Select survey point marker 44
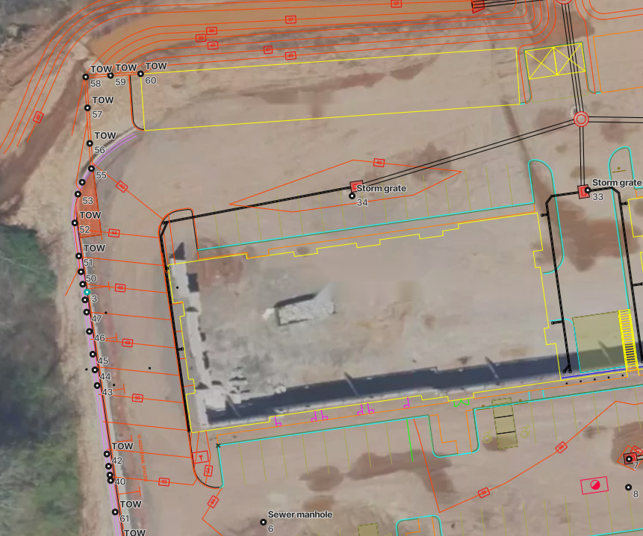This screenshot has height=536, width=643. coord(95,370)
